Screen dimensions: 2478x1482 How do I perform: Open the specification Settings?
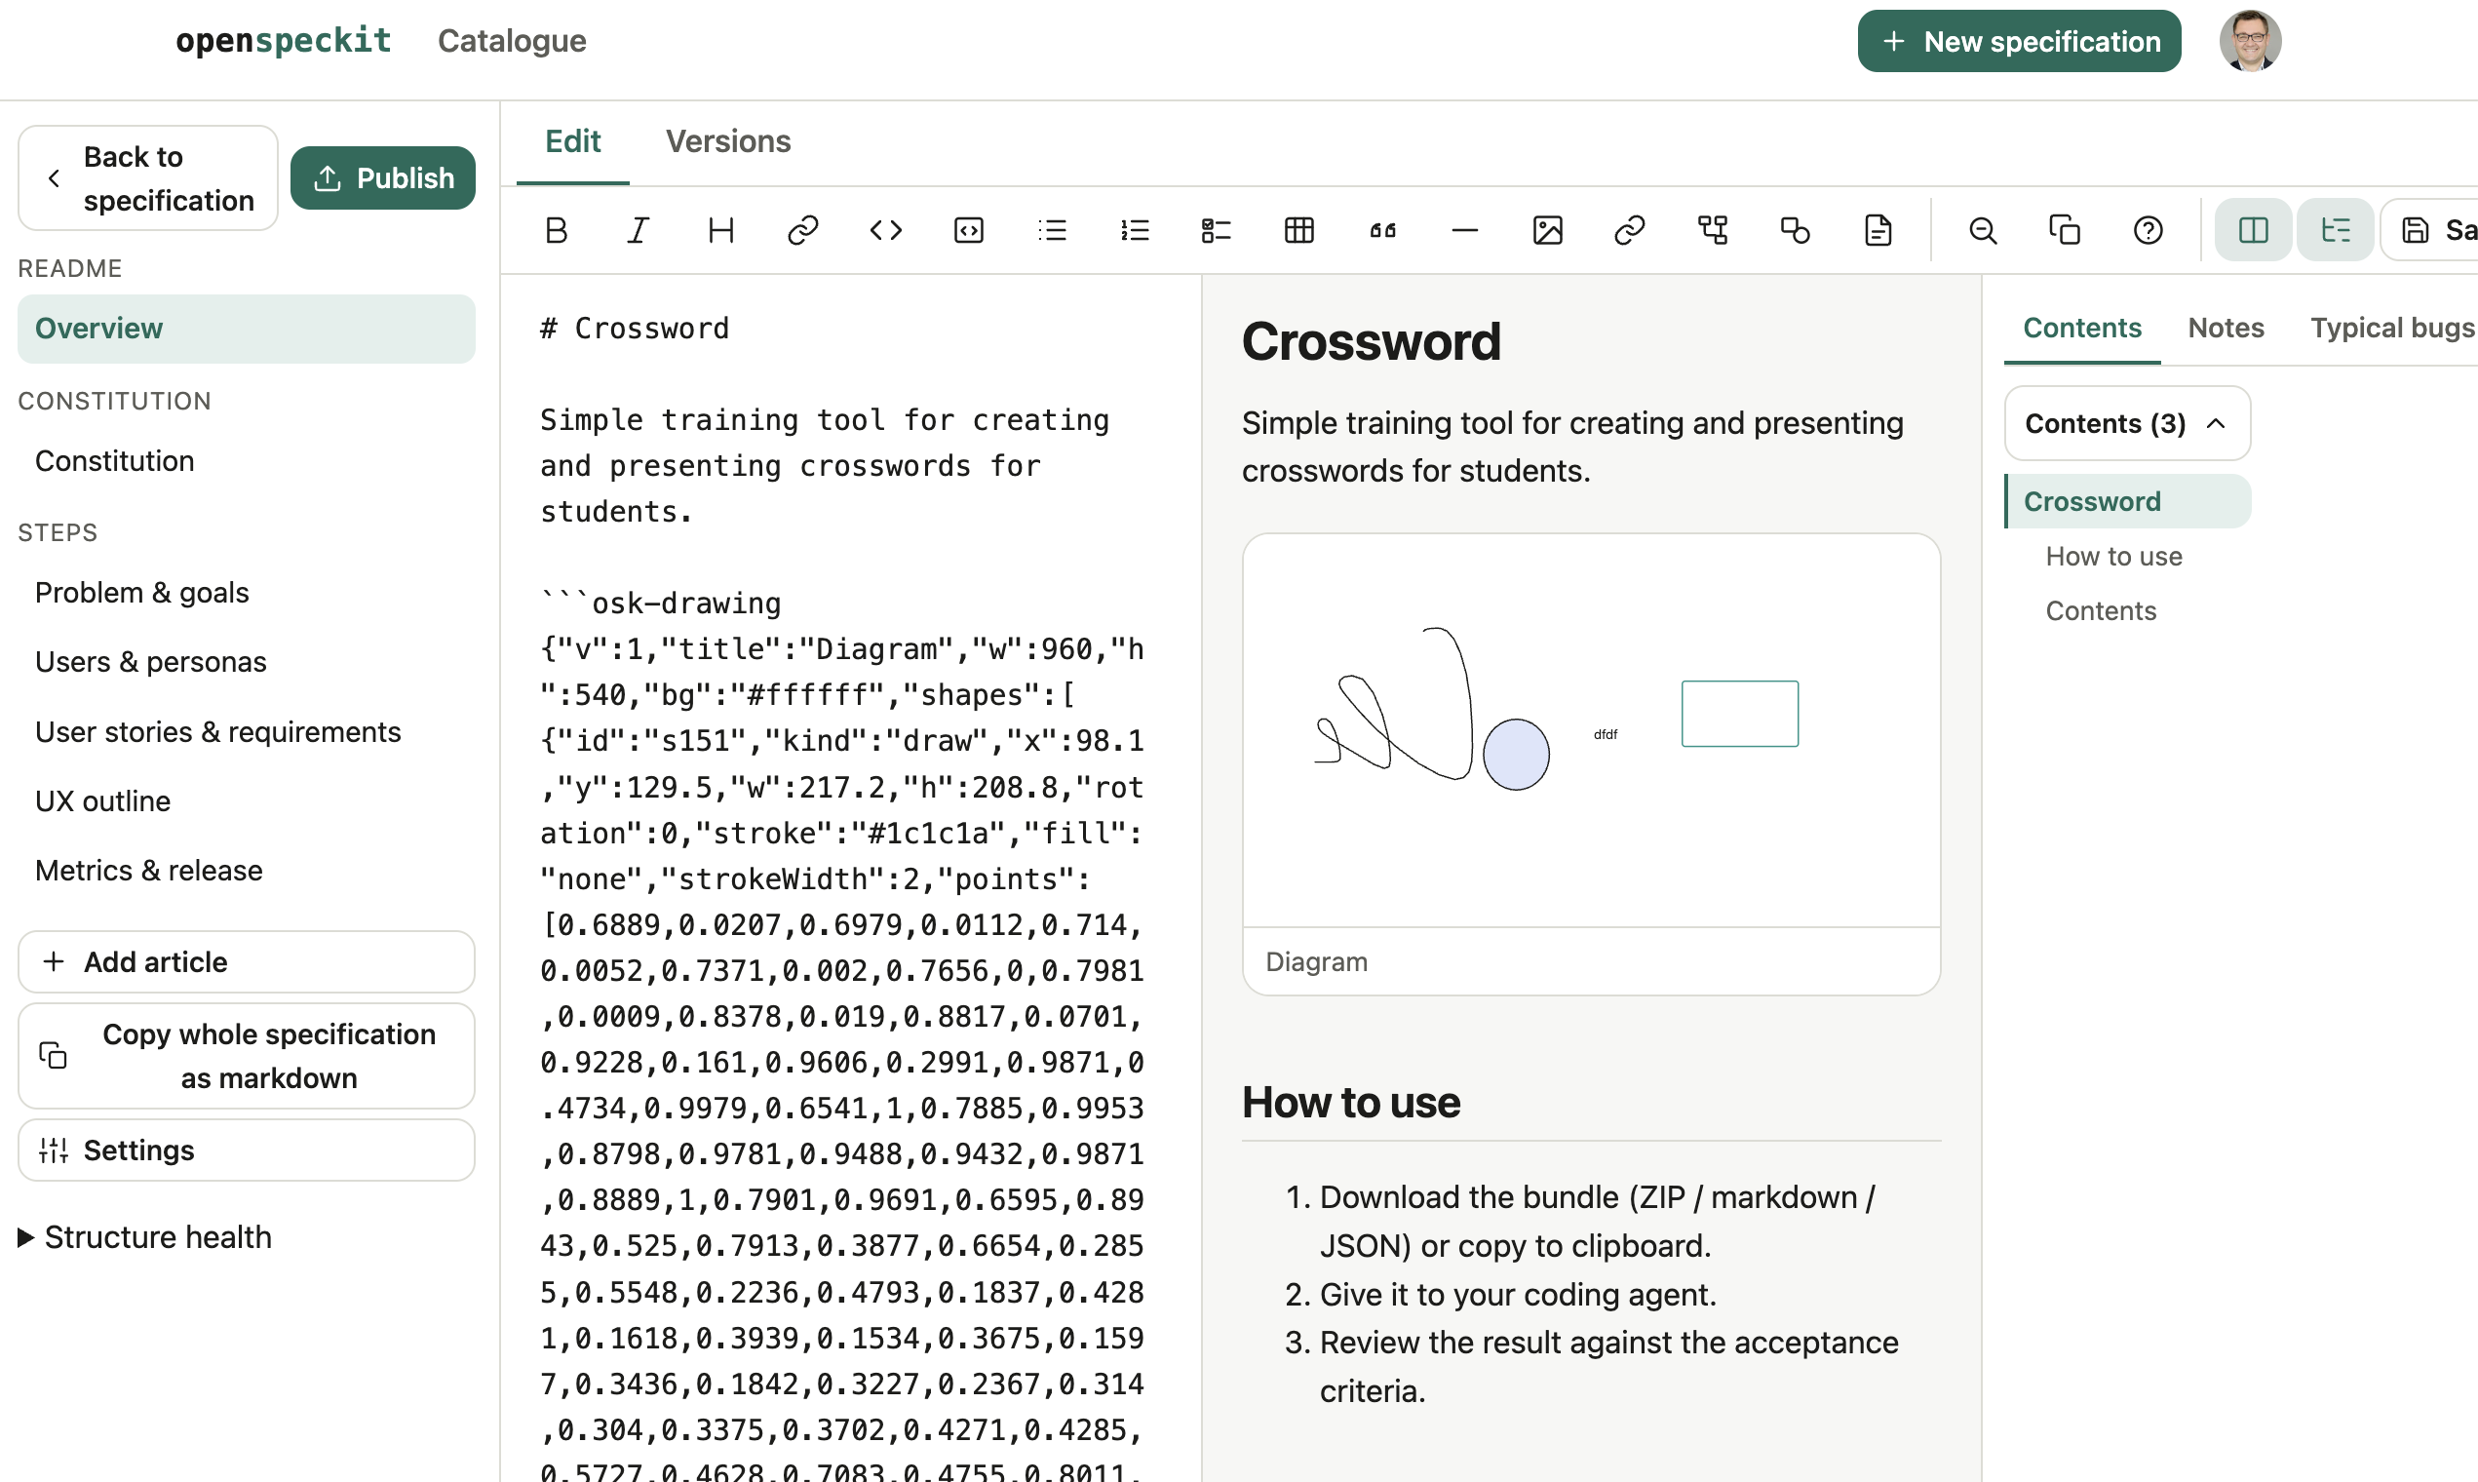247,1150
